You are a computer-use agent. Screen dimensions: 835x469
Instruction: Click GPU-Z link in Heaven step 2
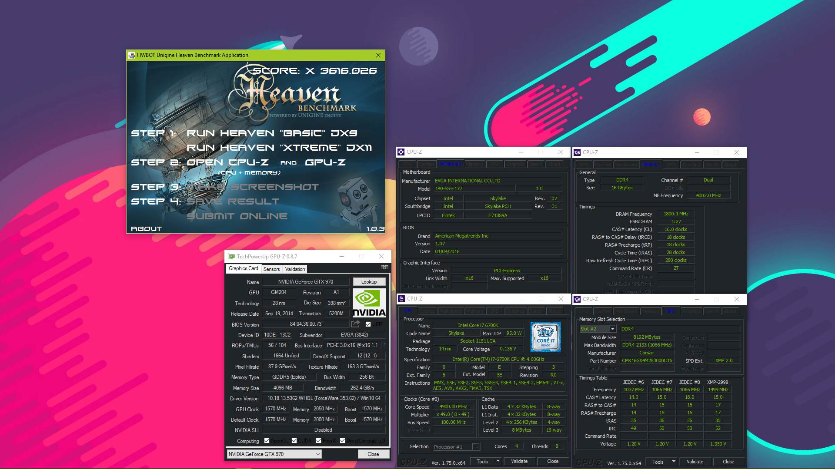tap(325, 162)
